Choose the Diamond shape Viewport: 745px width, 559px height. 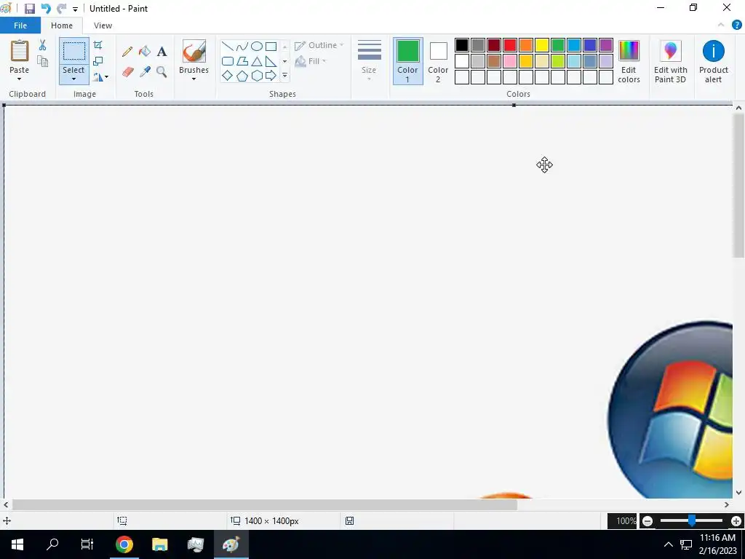[x=228, y=76]
